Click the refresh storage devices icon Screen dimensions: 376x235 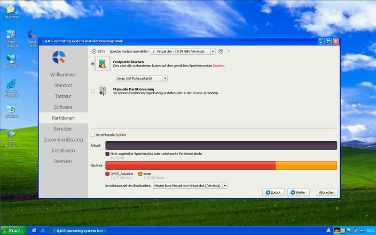click(220, 51)
